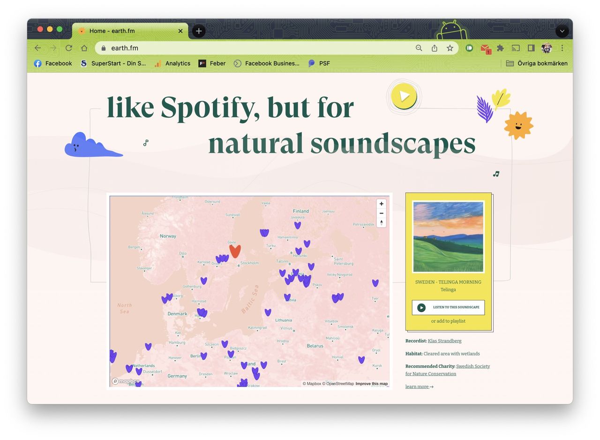Reload the page
Screen dimensions: 600x440
pos(68,48)
